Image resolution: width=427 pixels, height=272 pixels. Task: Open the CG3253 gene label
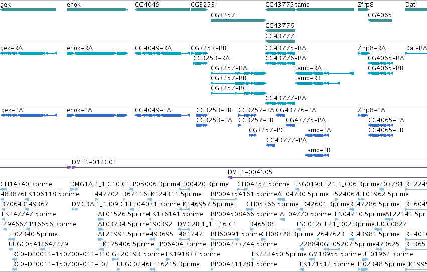(203, 5)
